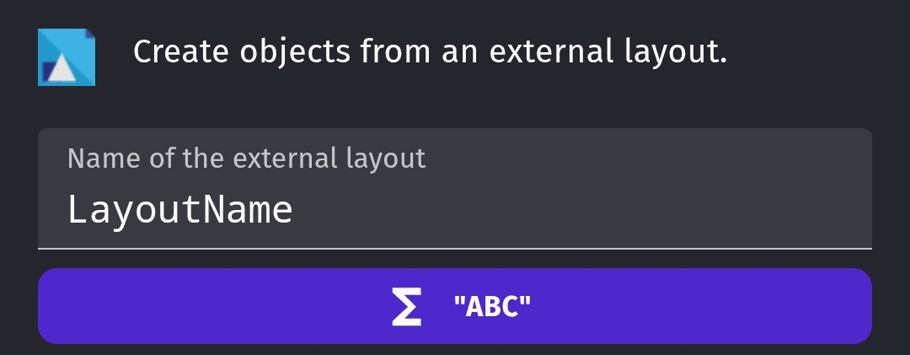The image size is (910, 355).
Task: Click the Sigma expression icon
Action: pos(406,307)
